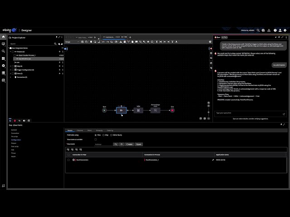
Task: Select the Map radio button
Action: tap(103, 135)
